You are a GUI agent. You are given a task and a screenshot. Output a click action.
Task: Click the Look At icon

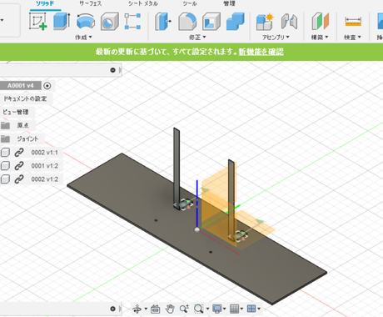pyautogui.click(x=156, y=309)
